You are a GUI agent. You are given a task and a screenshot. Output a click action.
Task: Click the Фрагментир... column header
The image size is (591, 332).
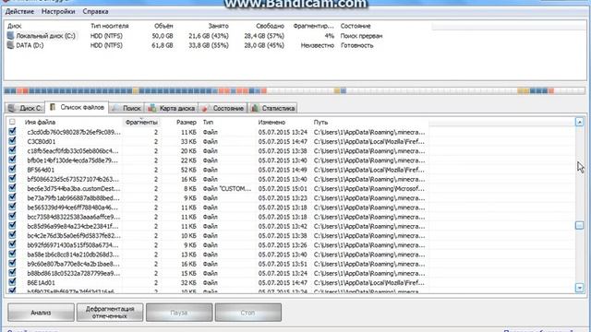314,26
